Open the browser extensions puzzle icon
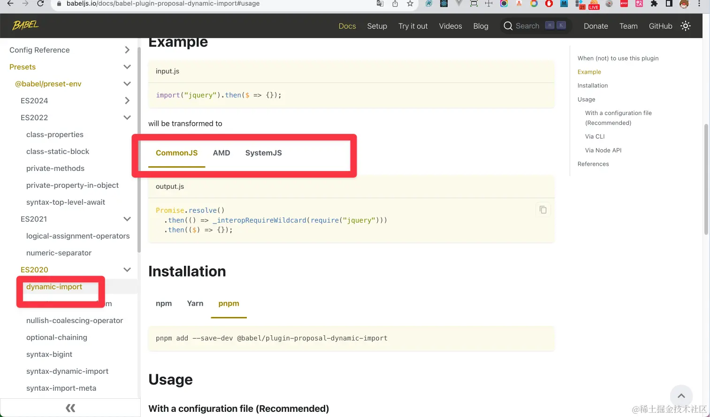Screen dimensions: 710x417 tap(654, 3)
